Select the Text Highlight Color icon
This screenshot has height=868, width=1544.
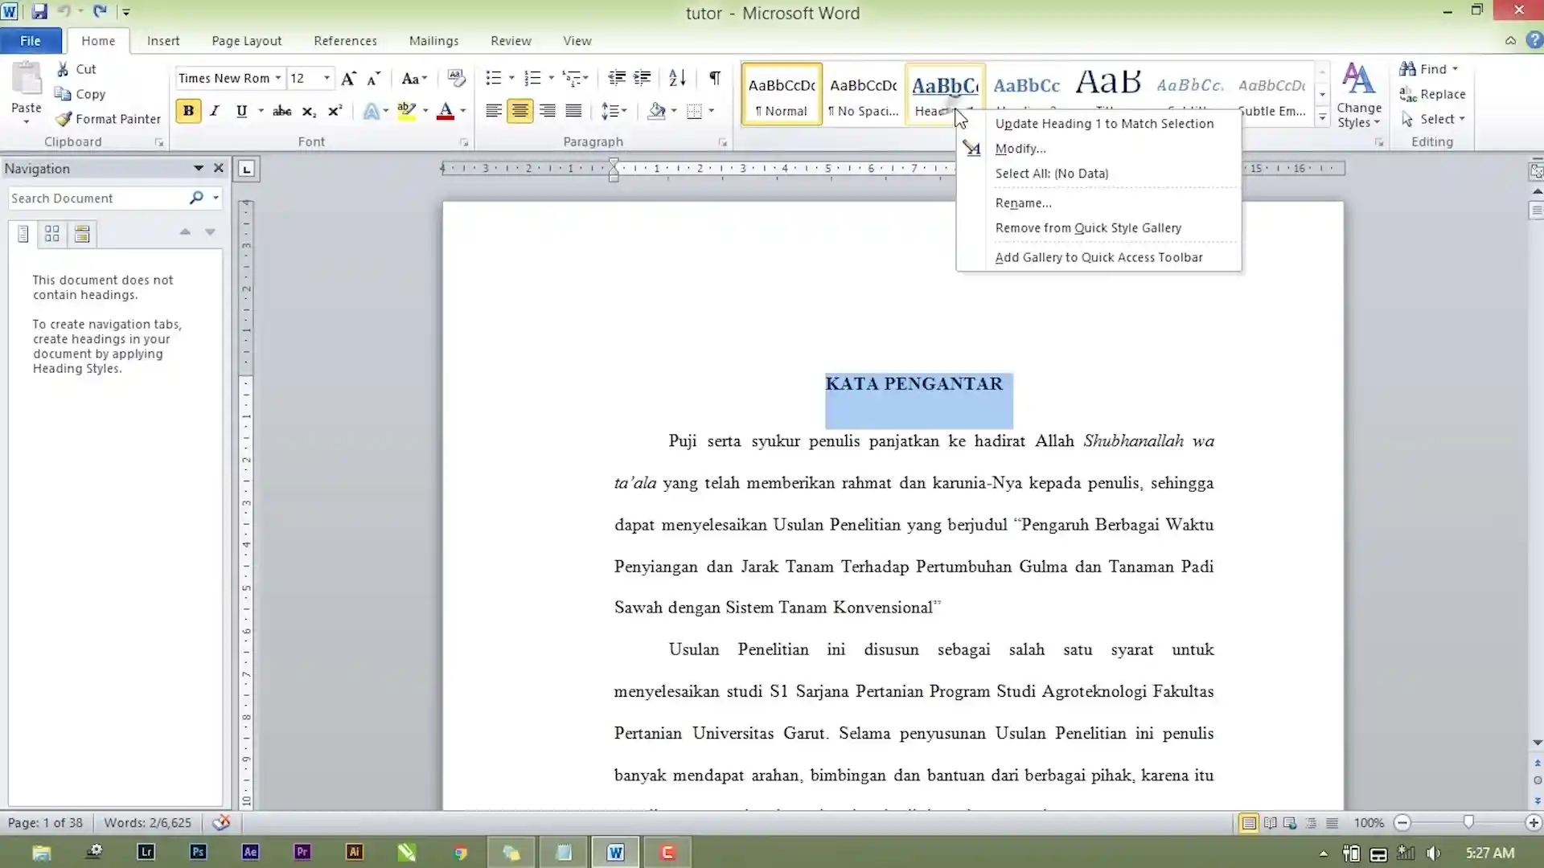tap(406, 110)
